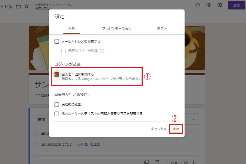
Task: Click the move-to-folder icon
Action: tap(18, 7)
